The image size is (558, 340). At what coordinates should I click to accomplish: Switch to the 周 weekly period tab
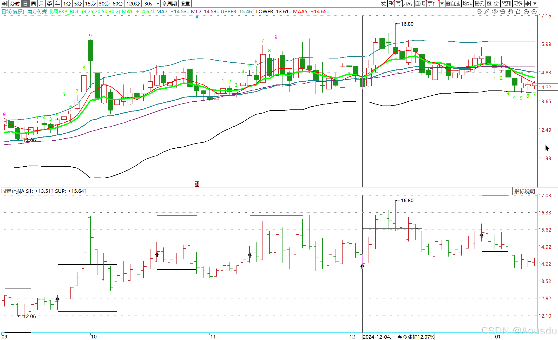(33, 3)
